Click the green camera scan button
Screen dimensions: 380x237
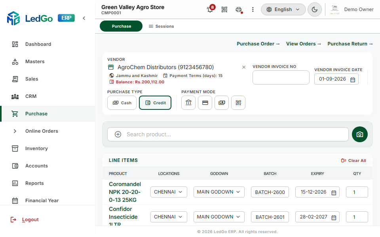(360, 134)
